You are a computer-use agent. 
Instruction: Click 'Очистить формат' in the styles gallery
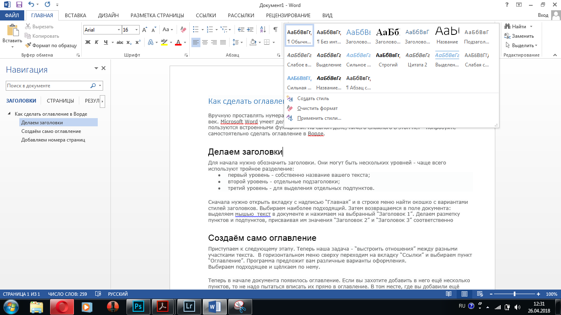point(317,108)
